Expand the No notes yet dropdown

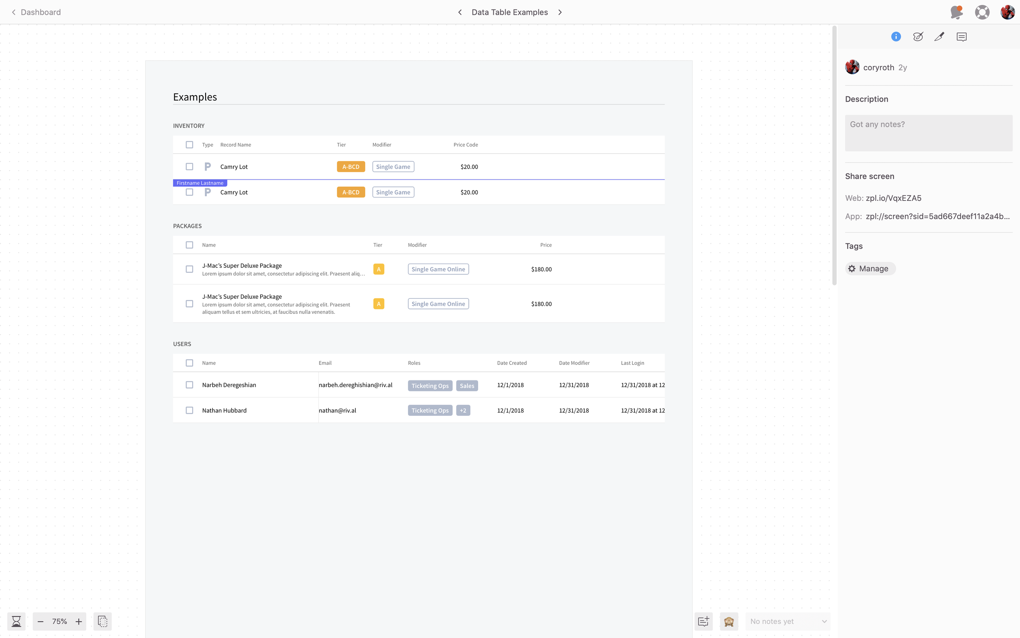(788, 621)
